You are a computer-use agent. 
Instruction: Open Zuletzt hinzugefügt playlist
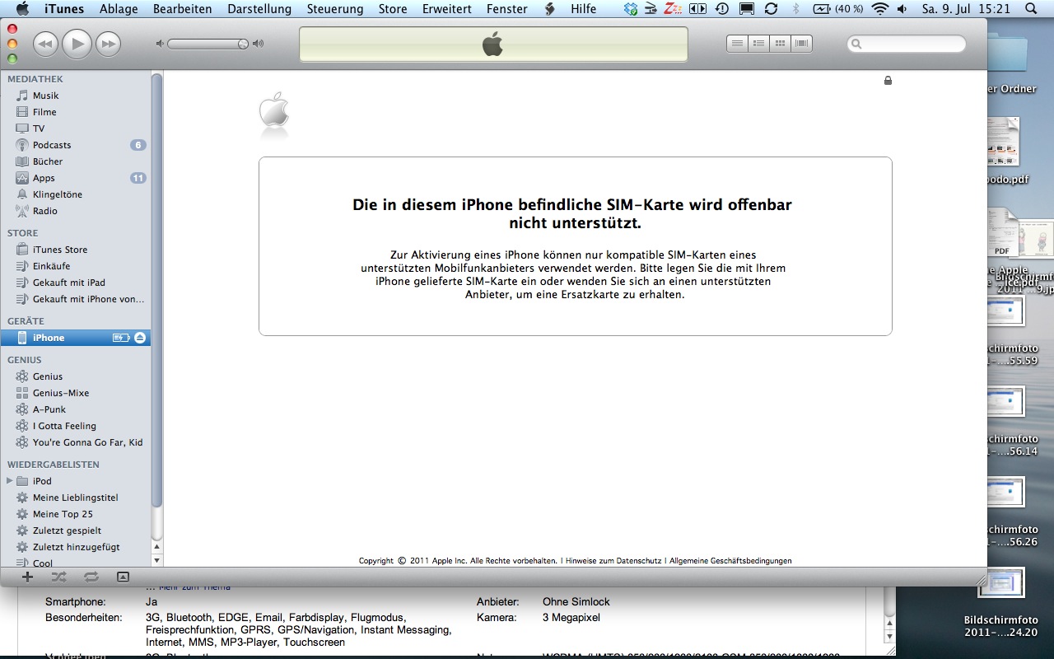76,547
